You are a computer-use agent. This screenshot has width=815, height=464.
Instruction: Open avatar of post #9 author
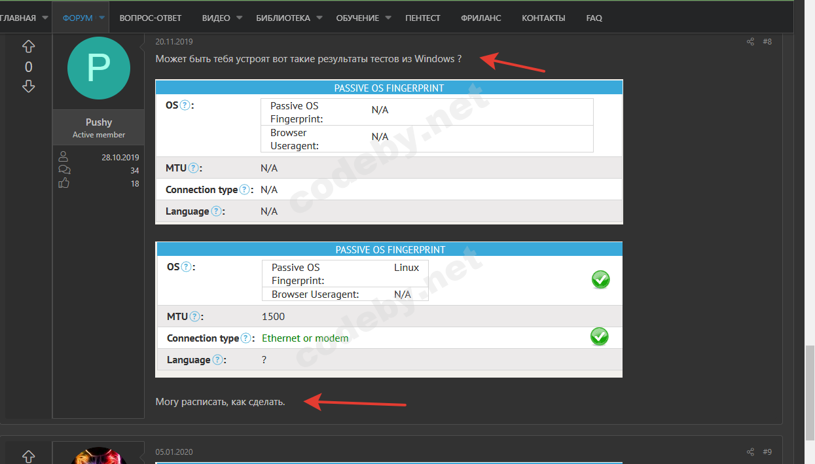pos(98,455)
